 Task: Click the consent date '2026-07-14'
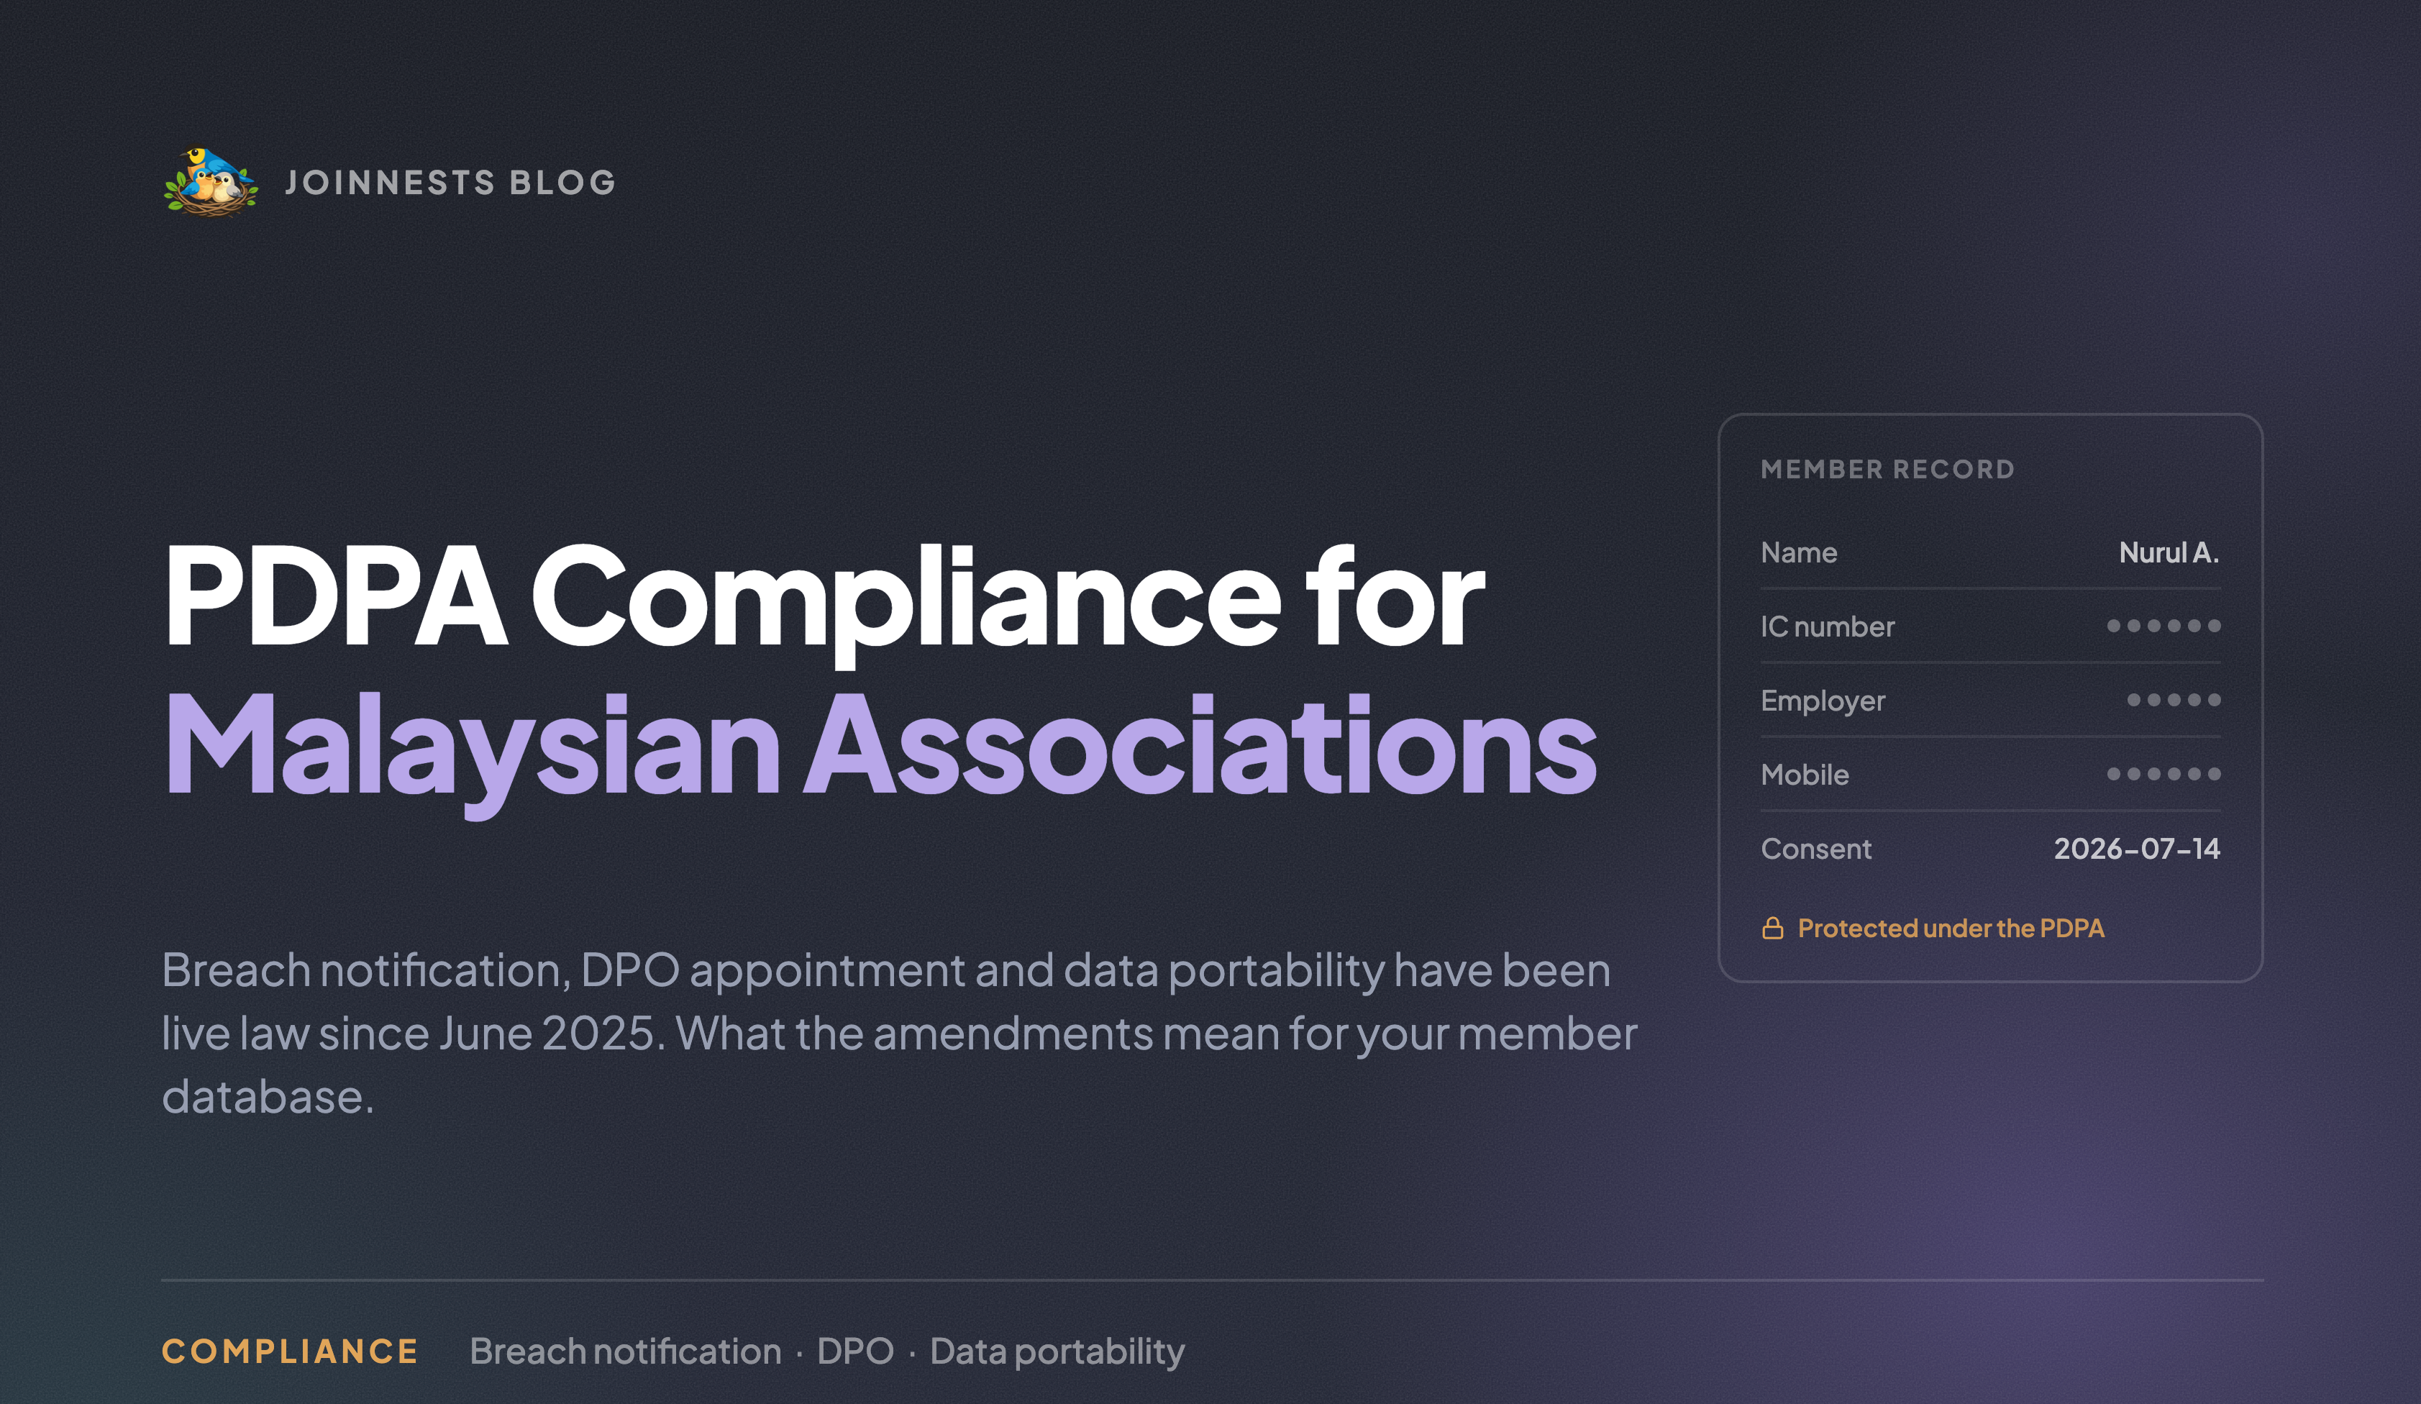[2137, 849]
